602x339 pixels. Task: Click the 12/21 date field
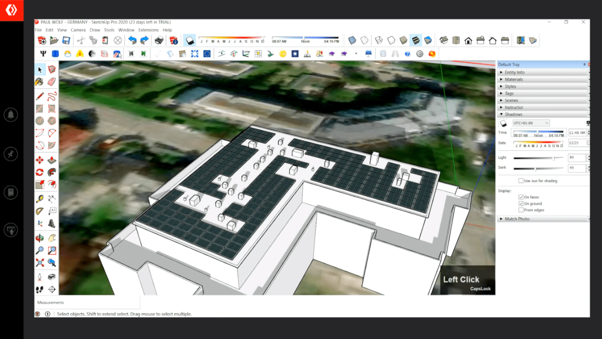tap(577, 143)
